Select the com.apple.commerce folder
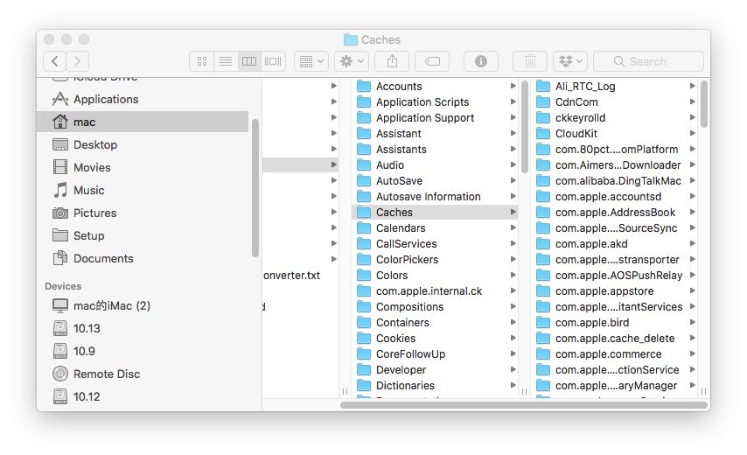747x455 pixels. click(614, 354)
